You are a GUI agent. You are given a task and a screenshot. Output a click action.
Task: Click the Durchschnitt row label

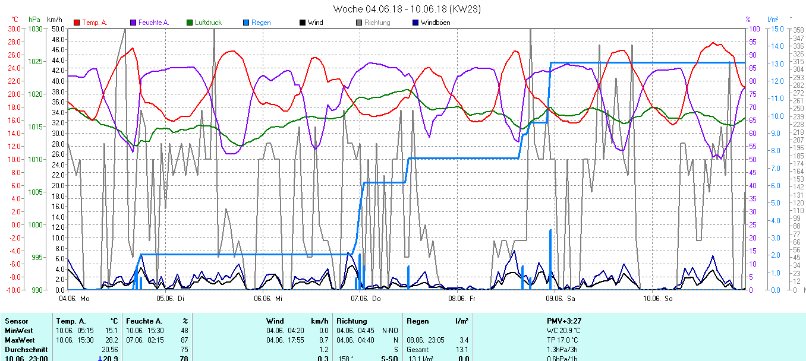point(25,350)
